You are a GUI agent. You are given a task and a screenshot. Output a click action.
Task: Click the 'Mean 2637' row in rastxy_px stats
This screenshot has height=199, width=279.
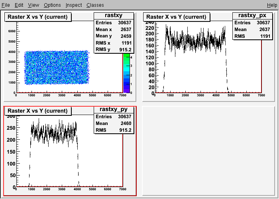(x=252, y=29)
